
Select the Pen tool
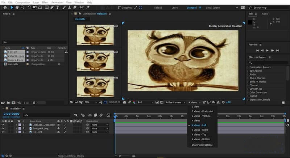click(x=51, y=7)
